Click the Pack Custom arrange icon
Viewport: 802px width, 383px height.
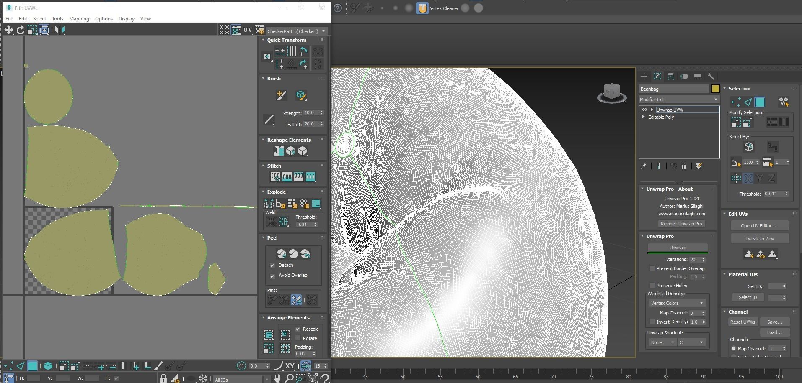[x=269, y=335]
